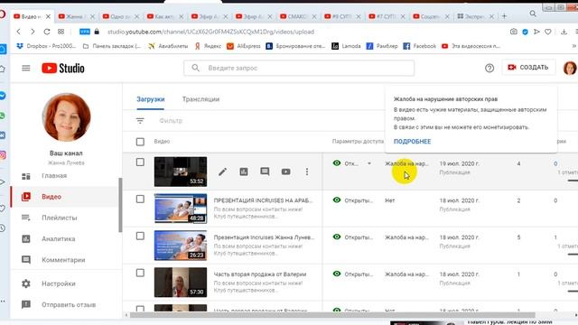Open Яндекс bookmark
578x325 pixels.
208,46
